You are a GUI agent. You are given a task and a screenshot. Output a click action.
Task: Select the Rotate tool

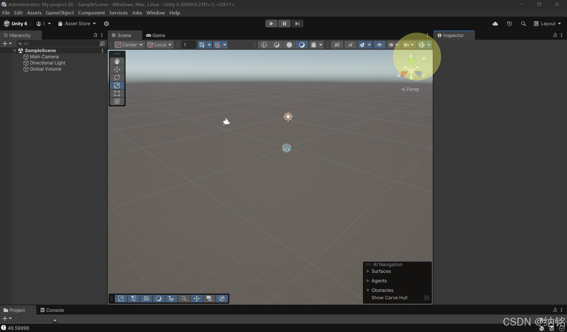(117, 77)
